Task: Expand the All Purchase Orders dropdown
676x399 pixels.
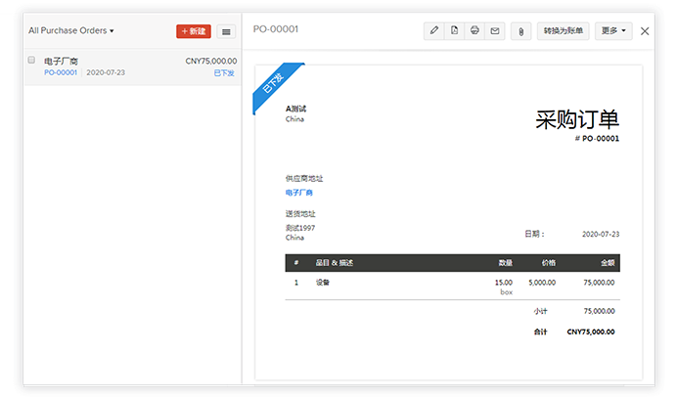Action: (71, 31)
